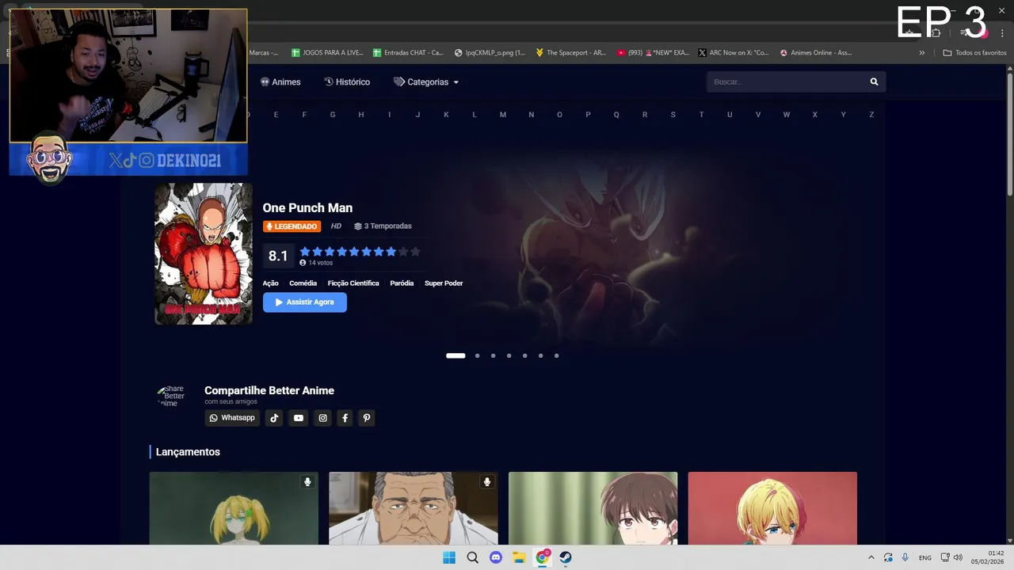This screenshot has height=570, width=1014.
Task: Open the Animes menu item
Action: tap(280, 82)
